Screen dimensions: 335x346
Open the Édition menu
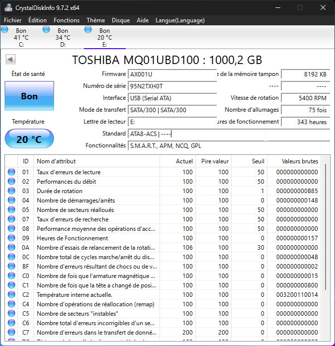(x=37, y=20)
